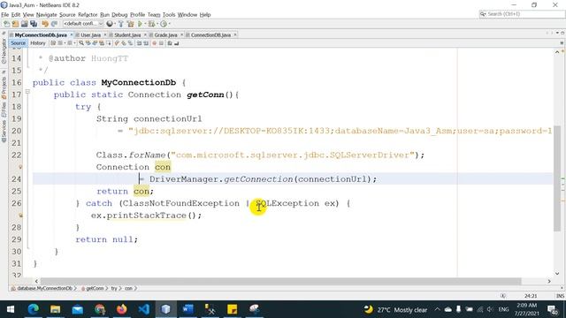The image size is (566, 318).
Task: Toggle History view in editor
Action: click(x=38, y=43)
